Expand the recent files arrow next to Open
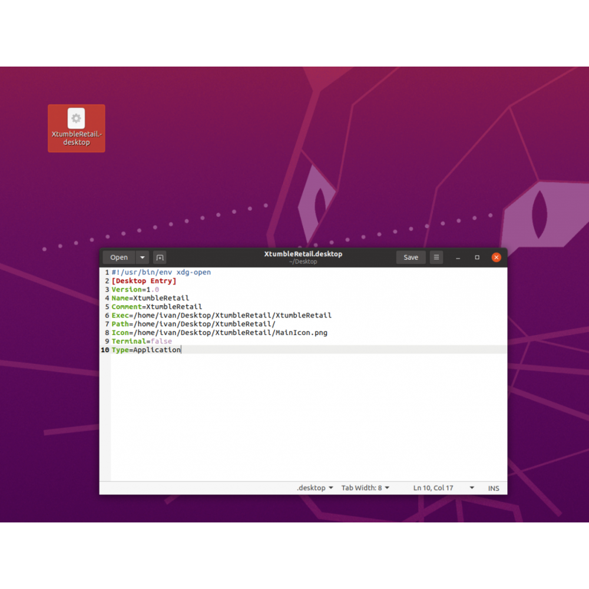 click(143, 257)
